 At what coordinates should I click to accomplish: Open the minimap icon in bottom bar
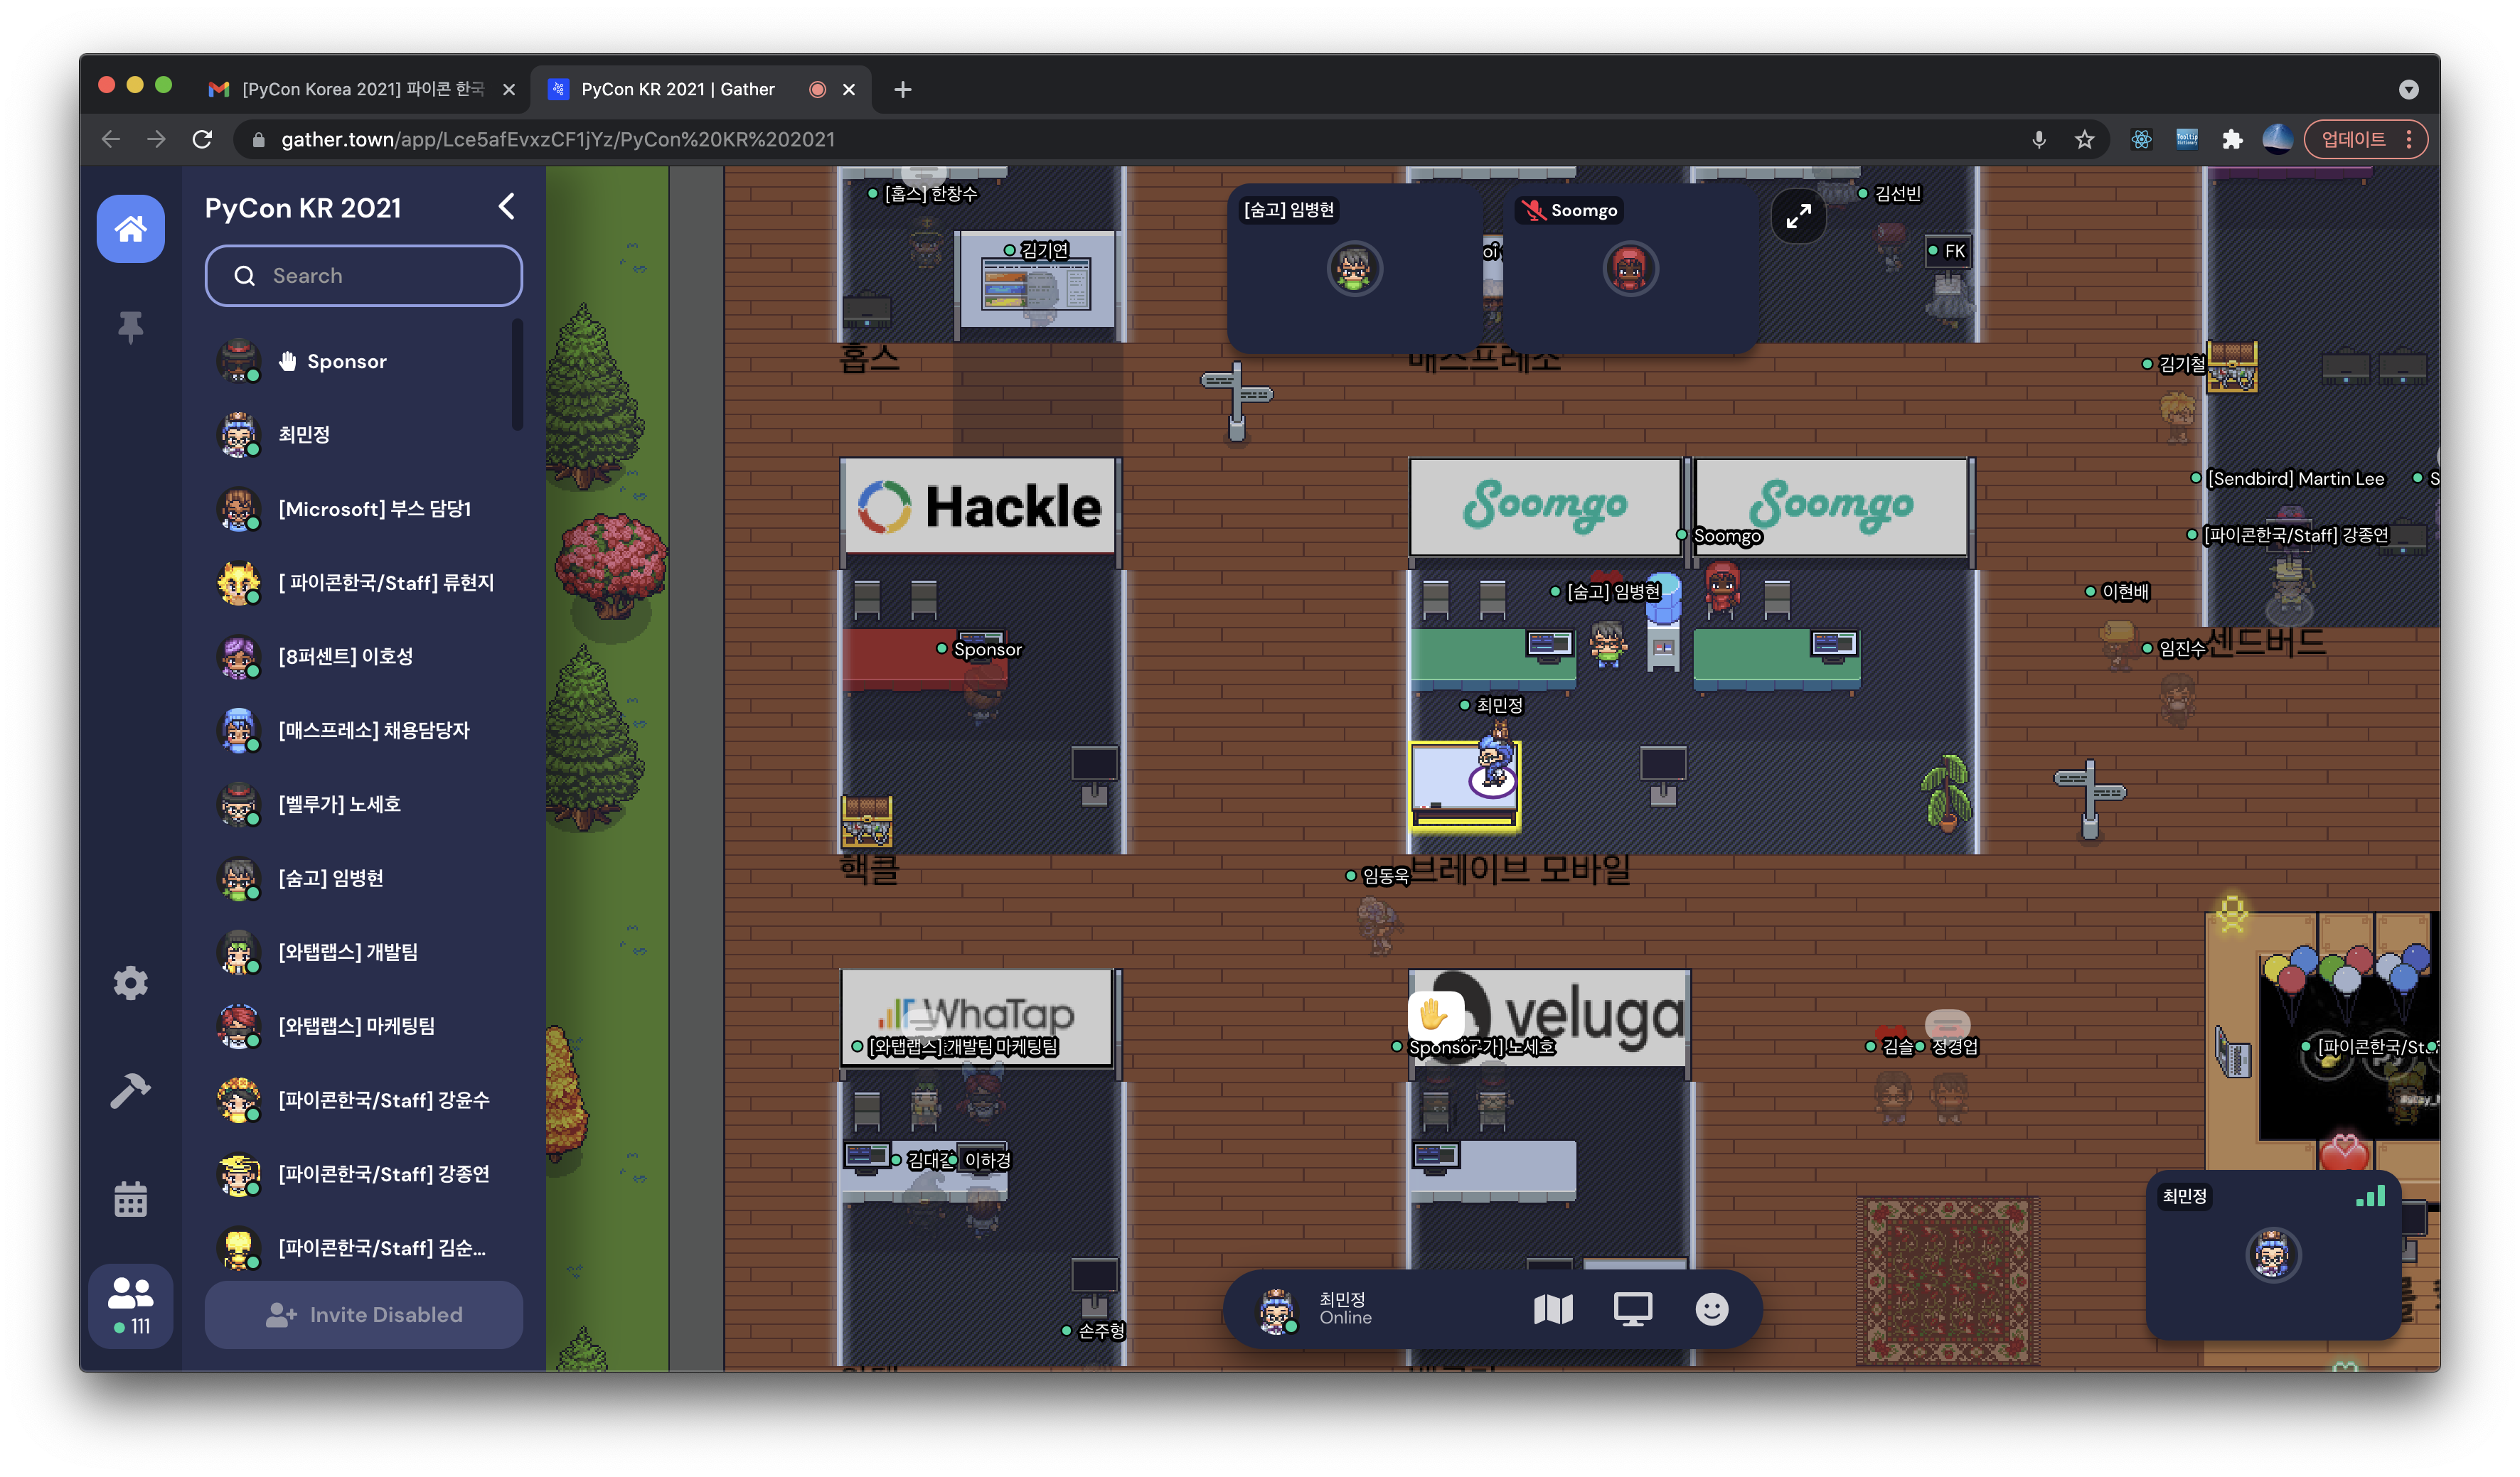pos(1553,1309)
